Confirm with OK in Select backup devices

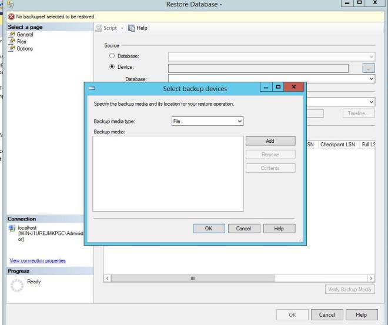[x=209, y=229]
